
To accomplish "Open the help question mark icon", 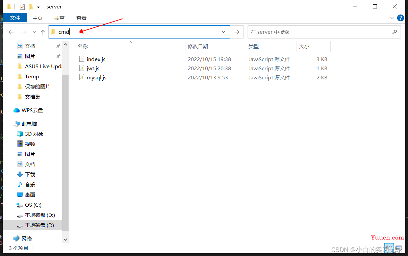I will [x=401, y=18].
